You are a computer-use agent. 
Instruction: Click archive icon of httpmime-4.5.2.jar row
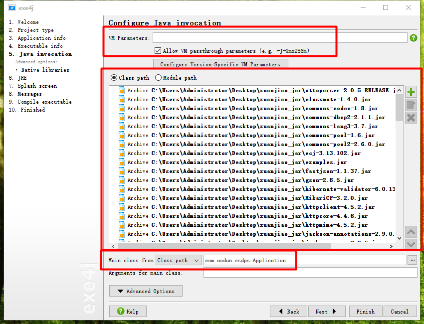tap(122, 225)
